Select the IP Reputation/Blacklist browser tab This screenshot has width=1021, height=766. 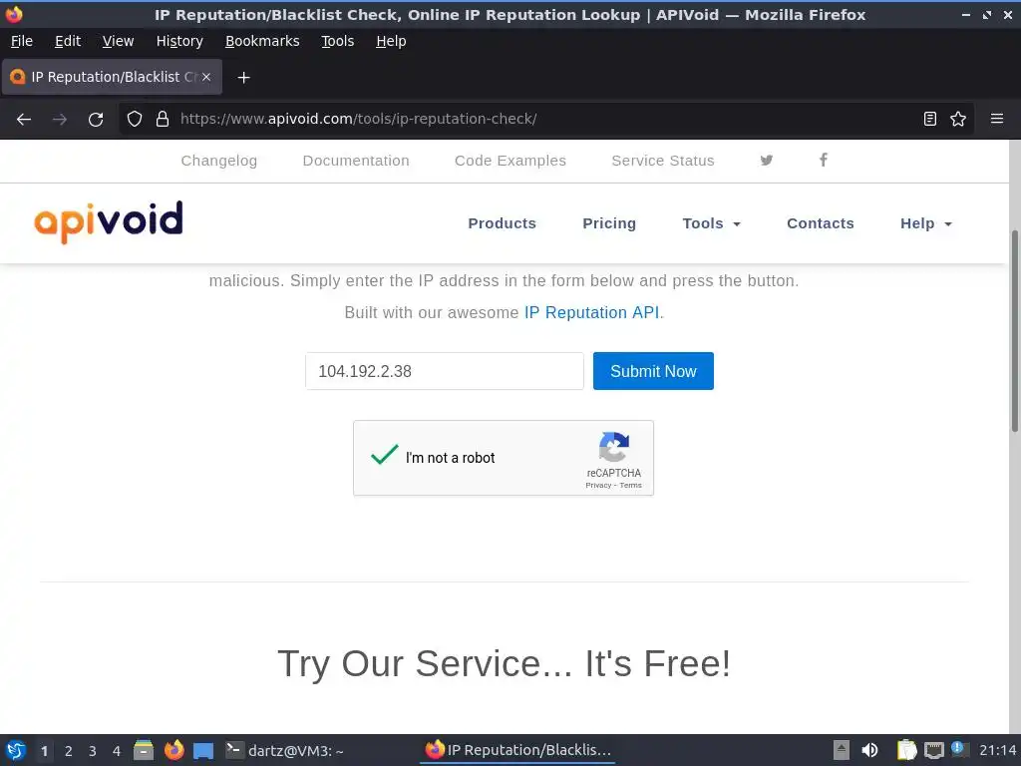[112, 77]
